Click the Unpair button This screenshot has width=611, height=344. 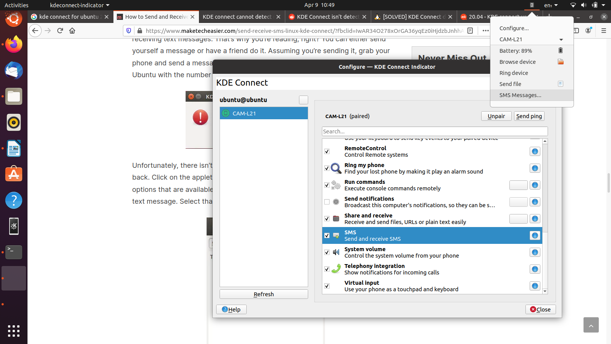[x=496, y=116]
